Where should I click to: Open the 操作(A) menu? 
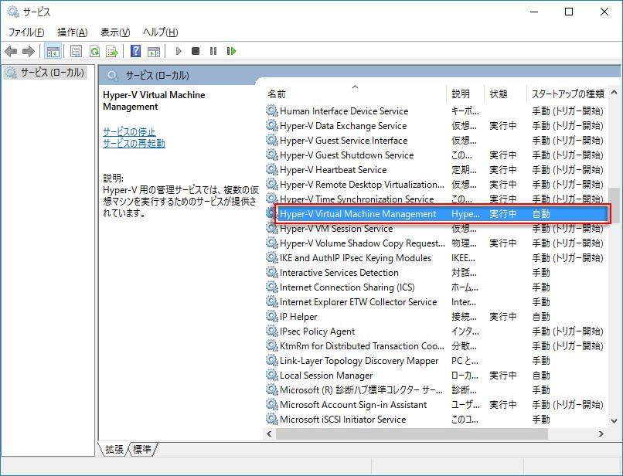tap(73, 32)
